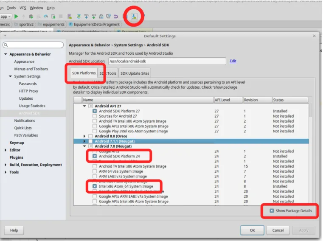Click the API Level column header
This screenshot has width=323, height=241.
click(228, 100)
